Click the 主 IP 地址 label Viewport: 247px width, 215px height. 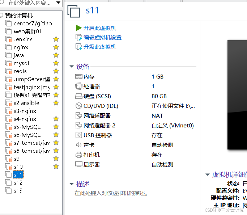226,205
